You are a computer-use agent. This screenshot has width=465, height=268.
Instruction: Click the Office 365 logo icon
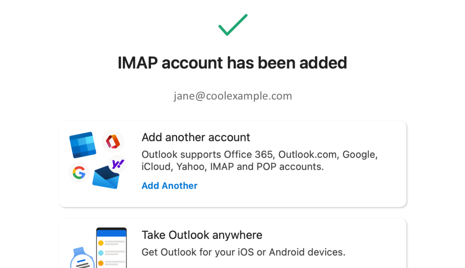(x=113, y=142)
